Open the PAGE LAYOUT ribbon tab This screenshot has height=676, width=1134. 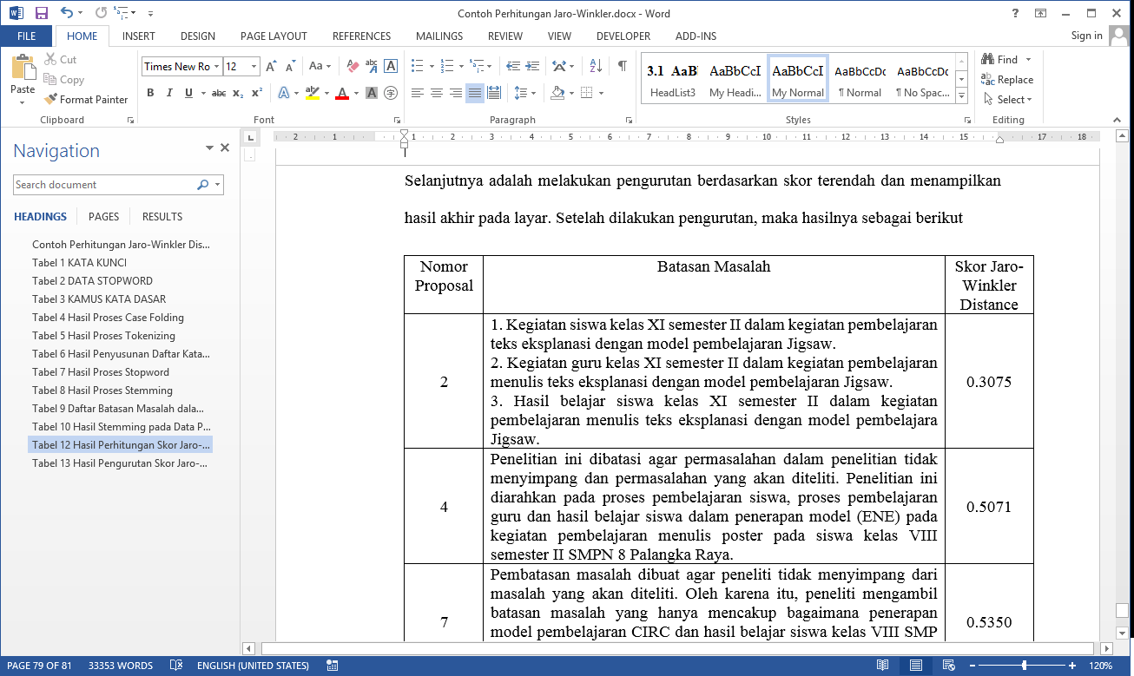274,36
